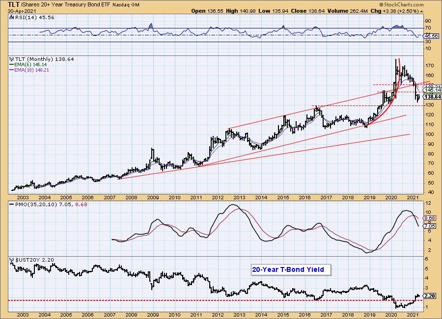The width and height of the screenshot is (442, 319).
Task: Click the RSI area-chart icon
Action: click(11, 17)
